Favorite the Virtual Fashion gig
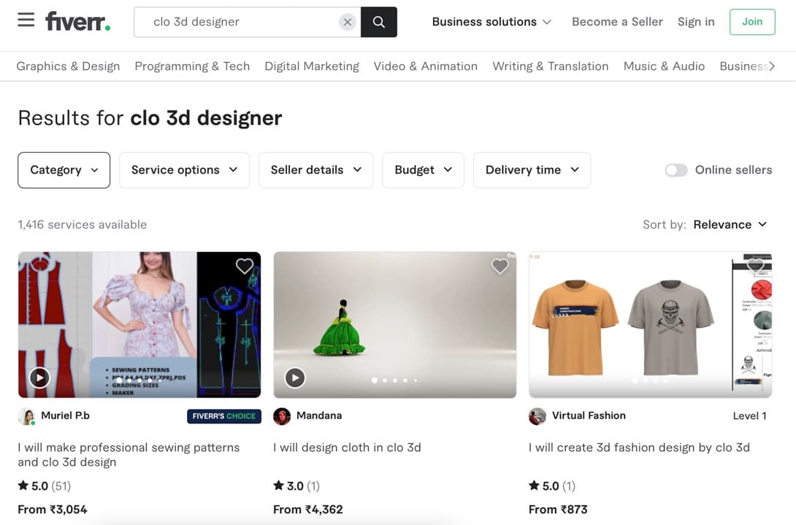796x525 pixels. pos(756,266)
